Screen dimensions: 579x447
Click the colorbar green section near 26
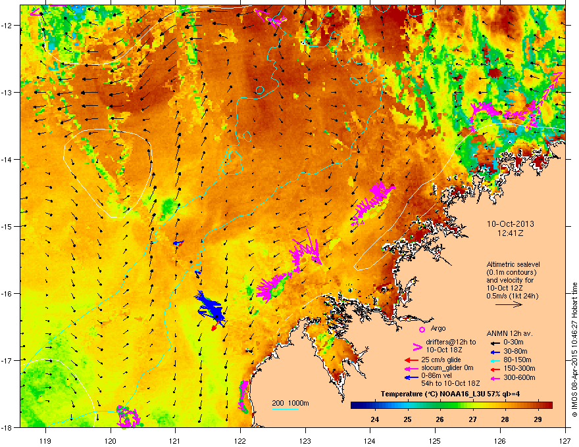440,406
